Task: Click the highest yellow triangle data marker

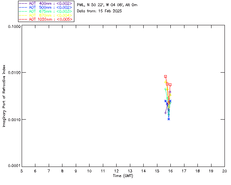Action: click(x=165, y=81)
